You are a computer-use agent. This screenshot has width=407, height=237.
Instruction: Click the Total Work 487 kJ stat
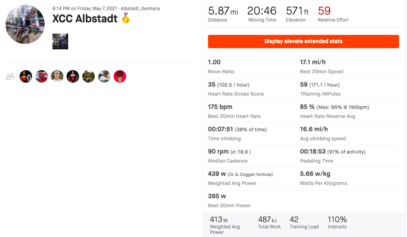[270, 223]
